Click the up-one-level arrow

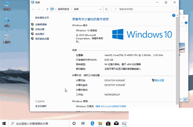pos(47,9)
